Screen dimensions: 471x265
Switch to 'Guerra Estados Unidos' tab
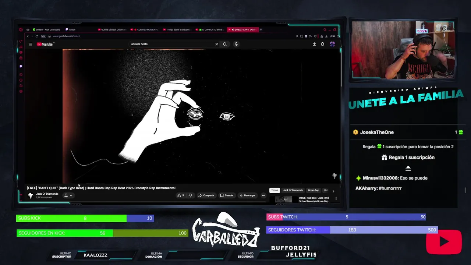[x=113, y=29]
